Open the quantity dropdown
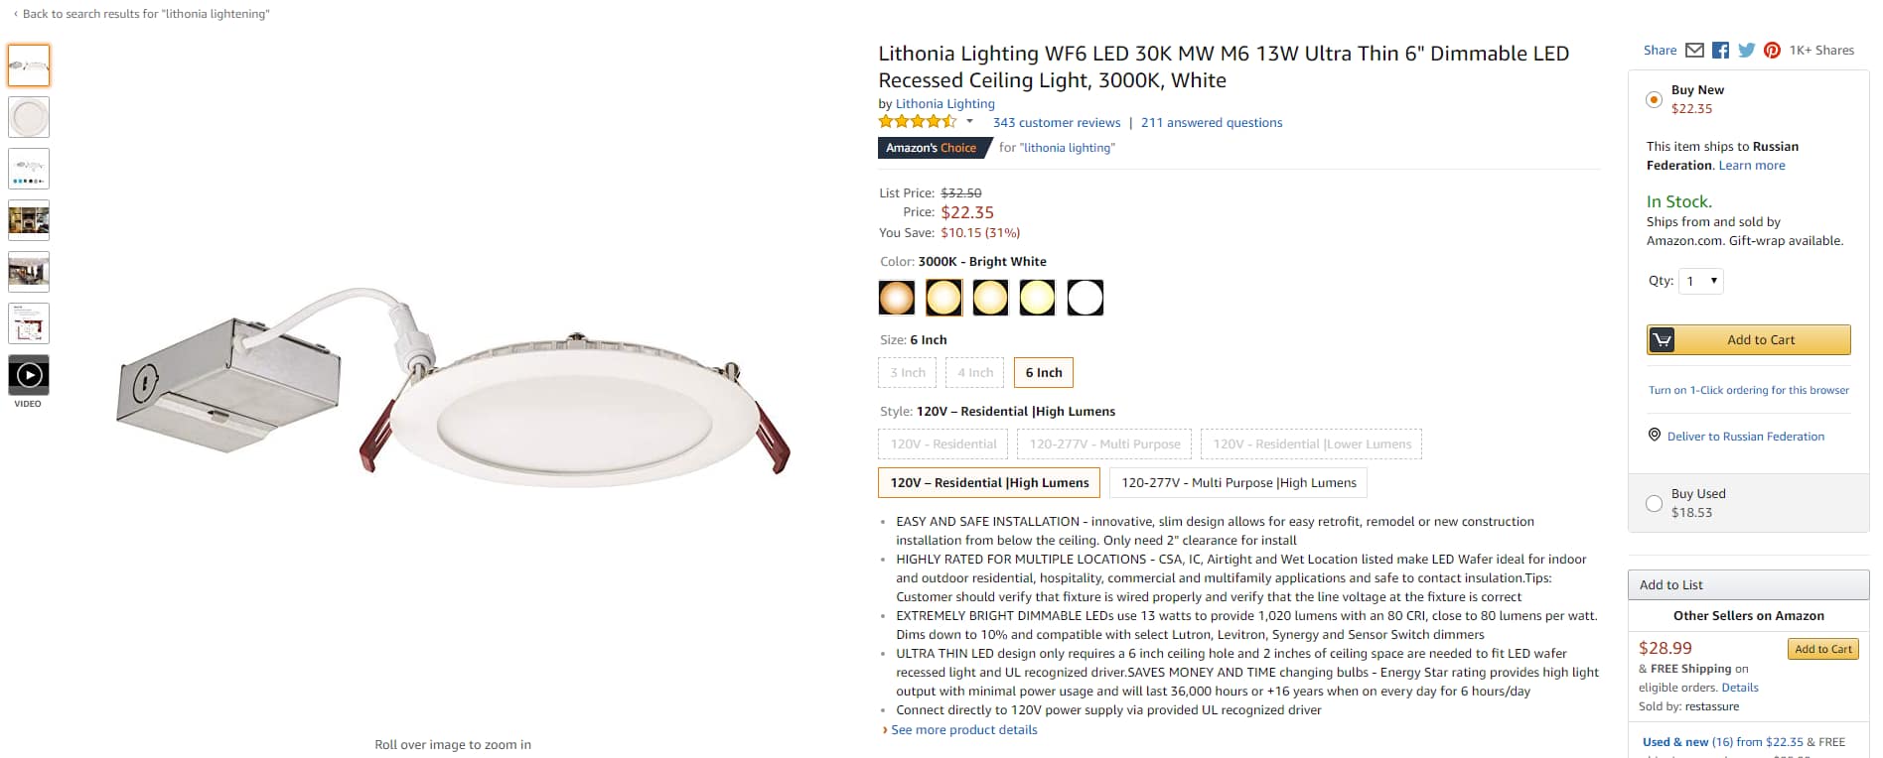Screen dimensions: 1883x758 (1700, 281)
